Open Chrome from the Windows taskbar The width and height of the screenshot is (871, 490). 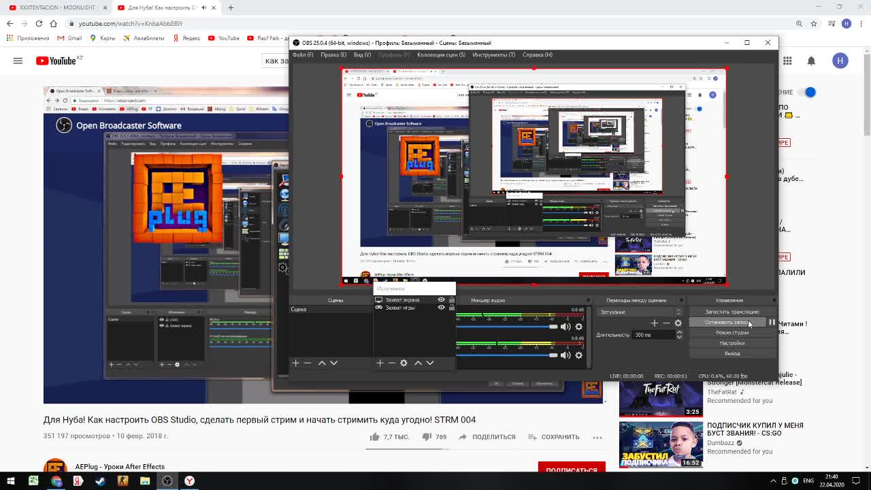click(x=56, y=481)
